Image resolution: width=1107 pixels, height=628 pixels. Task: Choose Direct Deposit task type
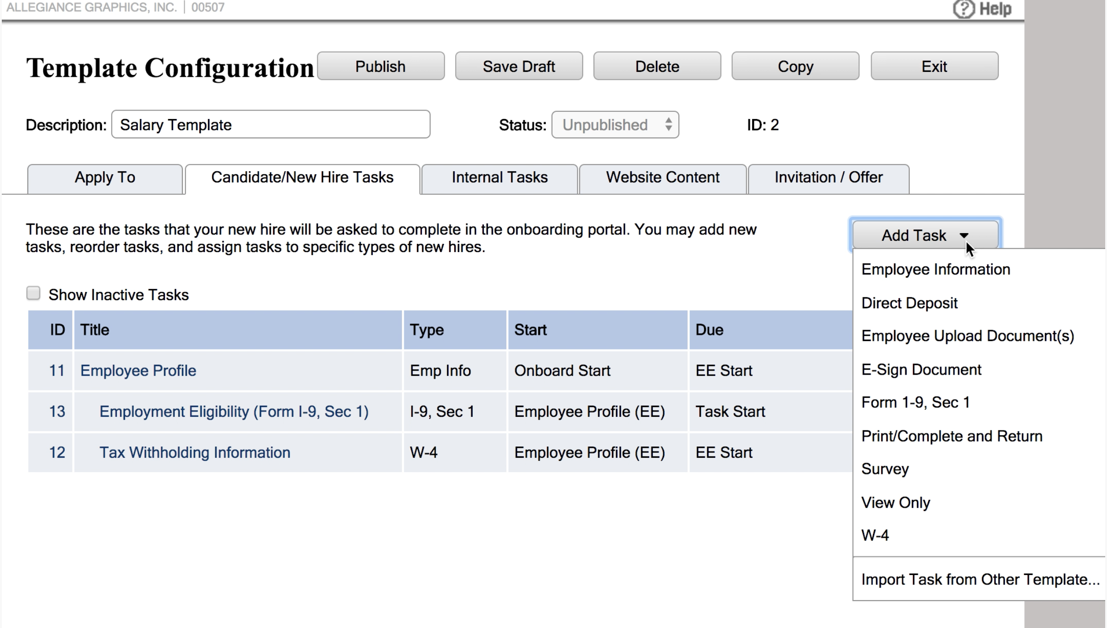coord(909,303)
